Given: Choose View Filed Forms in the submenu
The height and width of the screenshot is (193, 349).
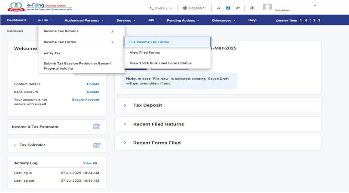Looking at the screenshot, I should pos(144,52).
